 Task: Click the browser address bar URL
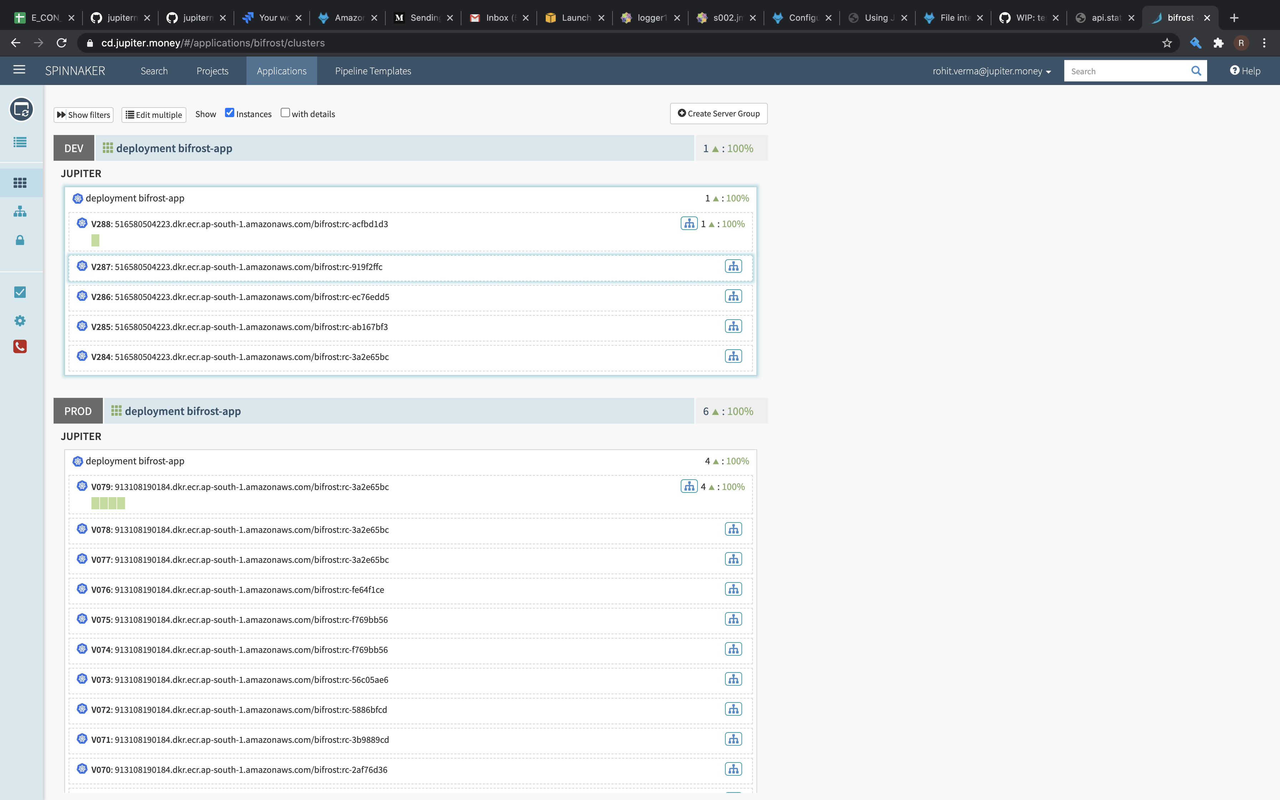[x=213, y=43]
